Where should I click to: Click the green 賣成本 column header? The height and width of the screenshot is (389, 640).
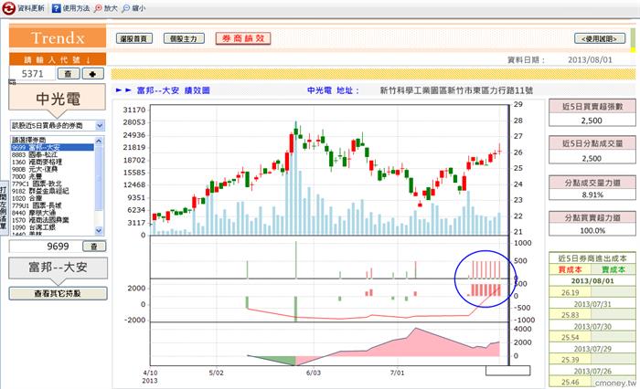[613, 270]
